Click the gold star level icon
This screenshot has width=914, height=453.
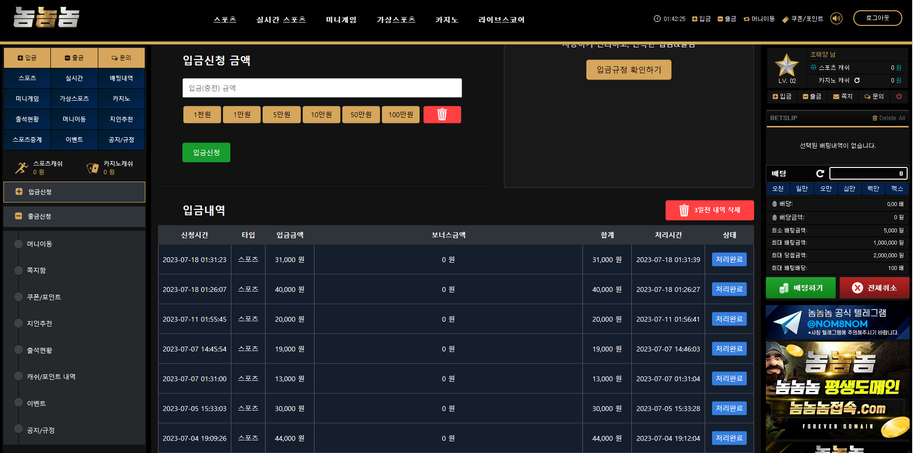tap(786, 65)
